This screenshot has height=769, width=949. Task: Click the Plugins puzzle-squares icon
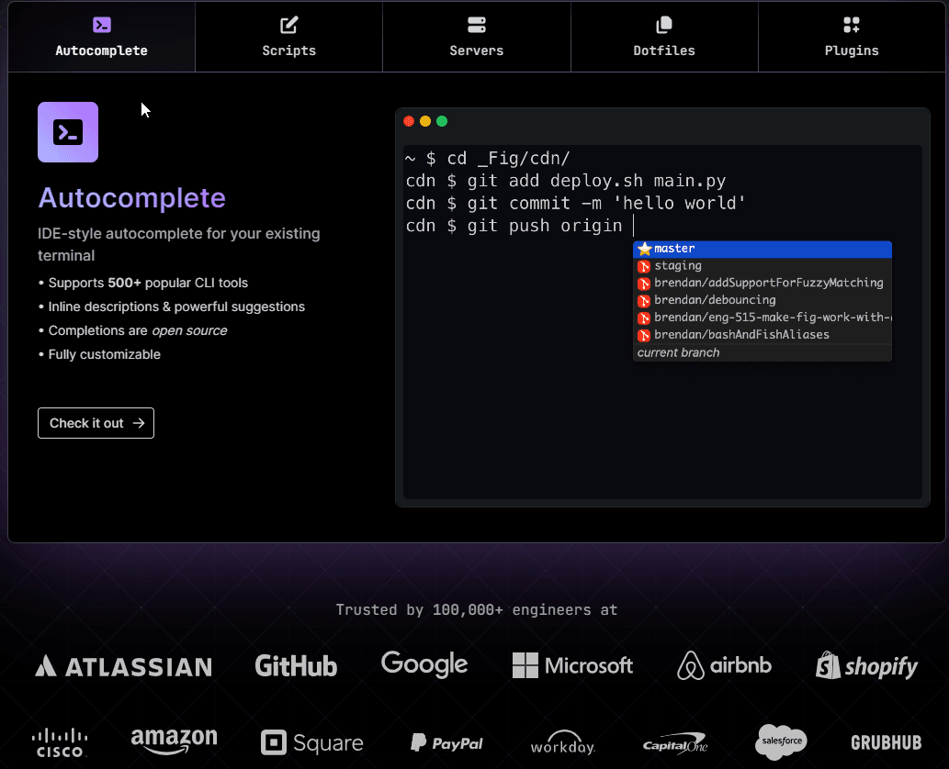tap(851, 25)
